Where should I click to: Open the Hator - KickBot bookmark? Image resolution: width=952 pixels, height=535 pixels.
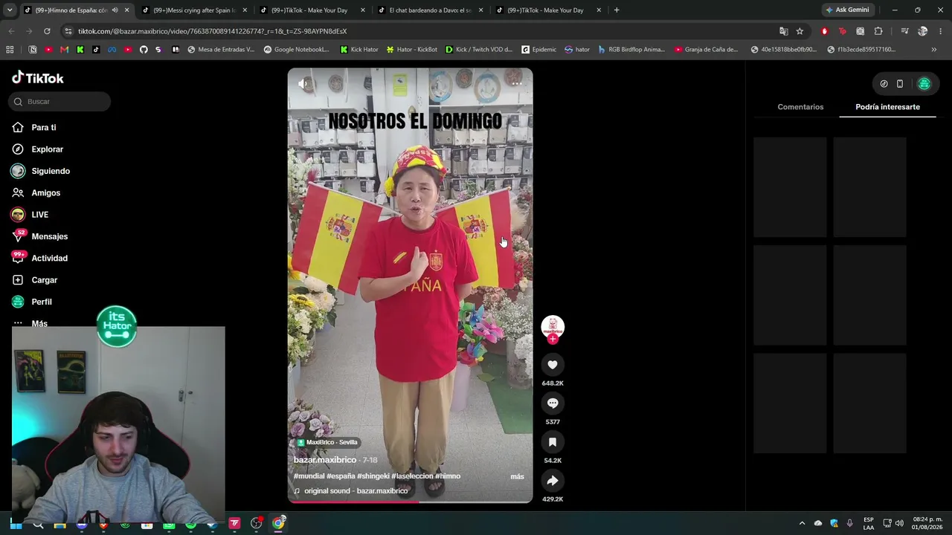pyautogui.click(x=412, y=50)
